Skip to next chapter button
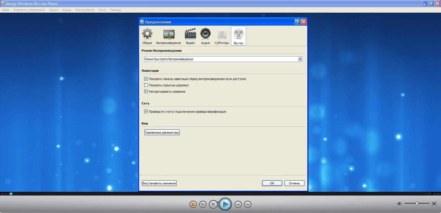The image size is (441, 213). (248, 204)
